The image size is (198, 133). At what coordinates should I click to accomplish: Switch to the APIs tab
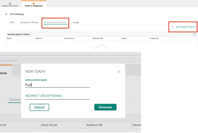(12, 22)
